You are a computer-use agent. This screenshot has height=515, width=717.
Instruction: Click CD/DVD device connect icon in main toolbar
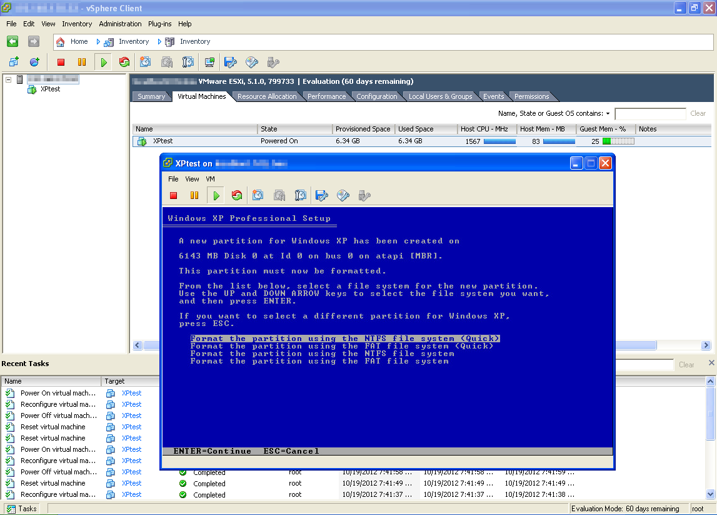click(x=252, y=62)
